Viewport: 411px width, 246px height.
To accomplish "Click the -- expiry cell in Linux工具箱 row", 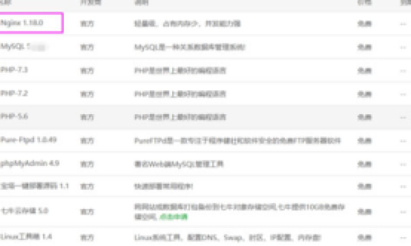I will click(403, 238).
